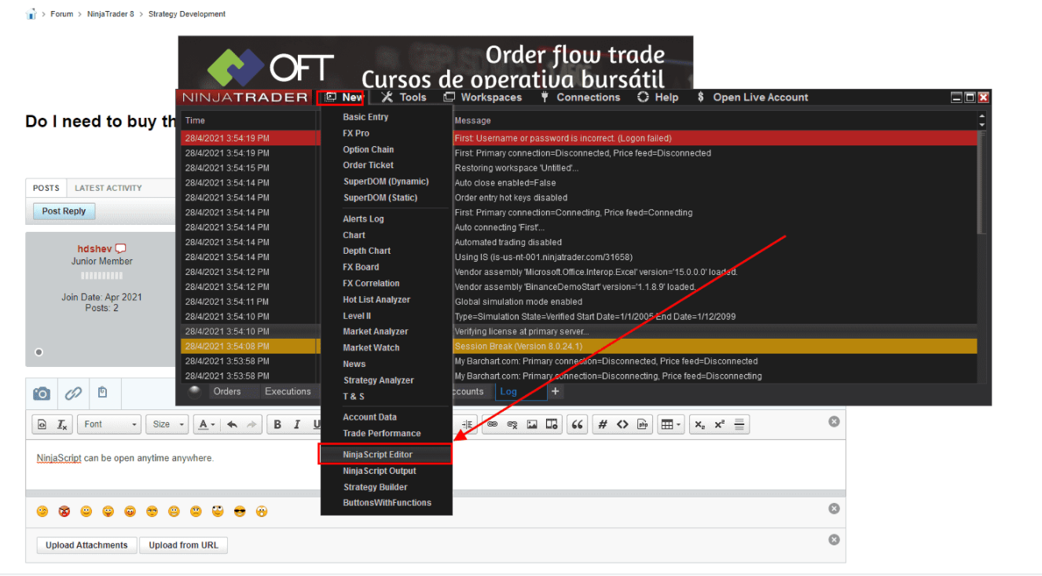Open the Size dropdown

click(x=167, y=424)
